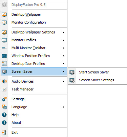Launch Task Manager menu entry
The height and width of the screenshot is (137, 127).
(34, 89)
